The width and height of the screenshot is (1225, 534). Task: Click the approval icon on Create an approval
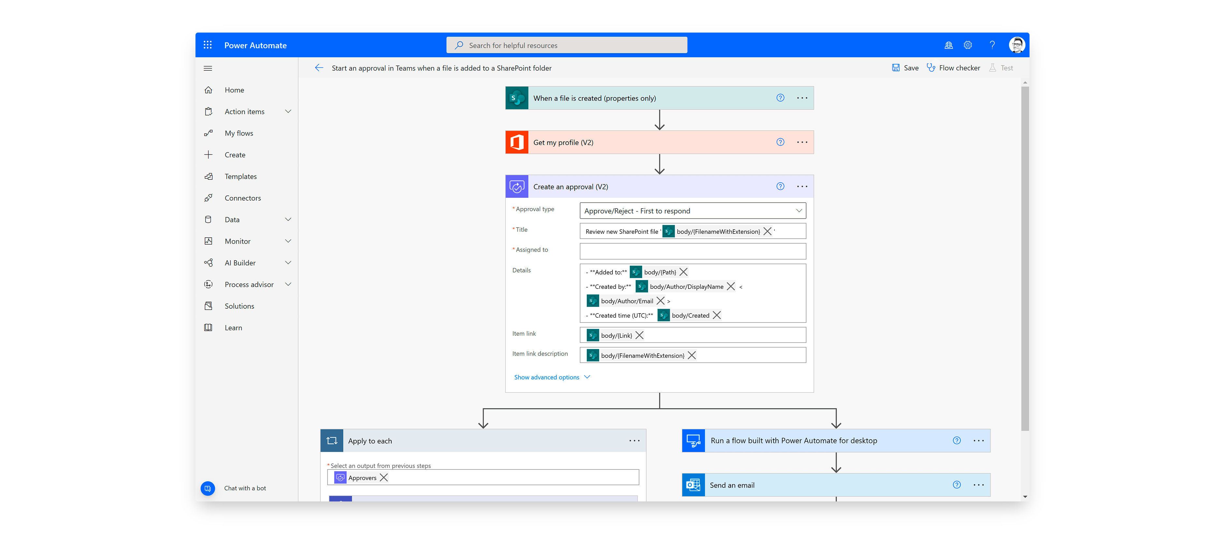pos(517,186)
